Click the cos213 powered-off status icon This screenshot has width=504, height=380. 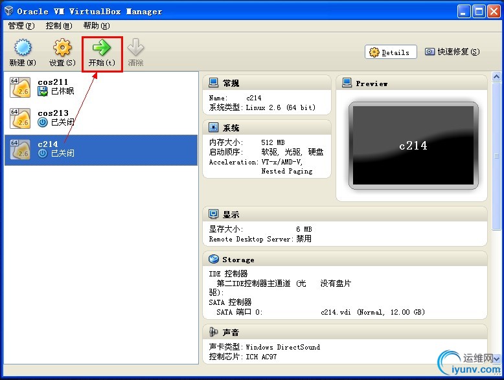(43, 122)
